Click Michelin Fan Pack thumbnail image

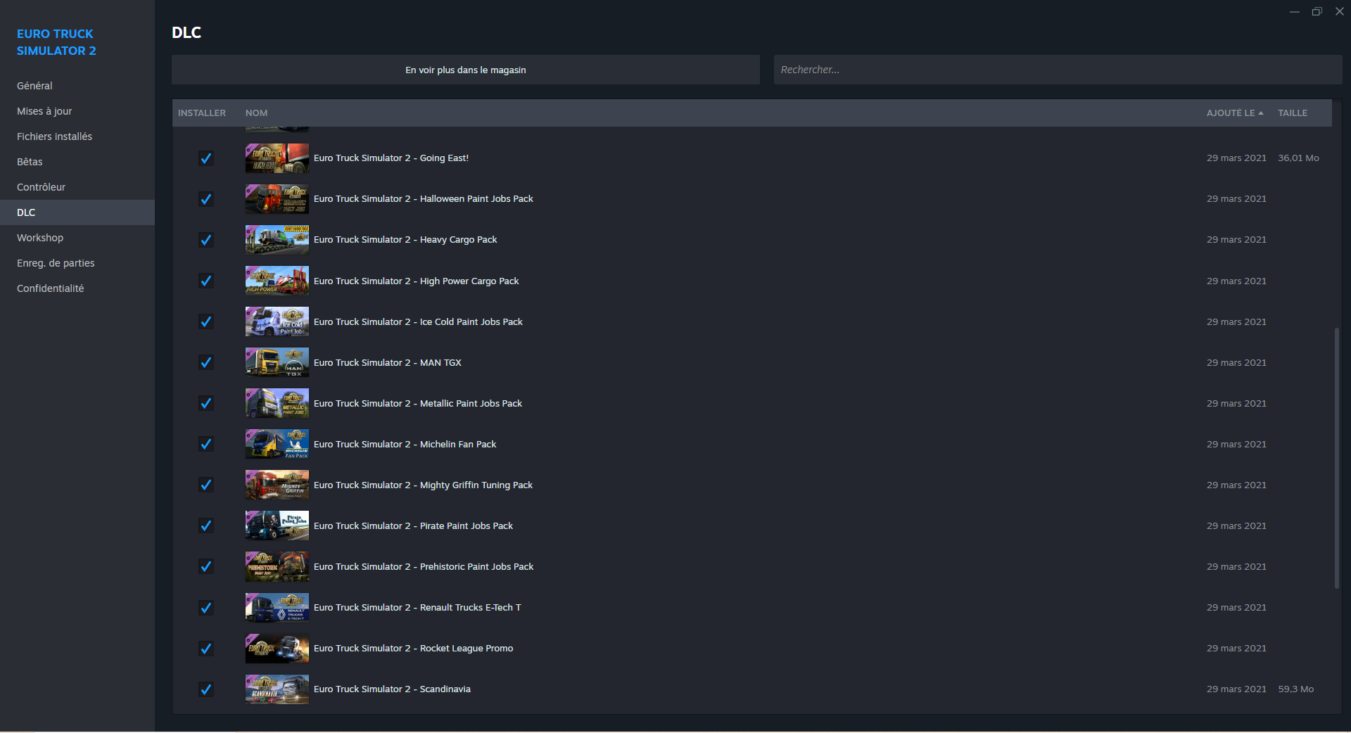277,444
